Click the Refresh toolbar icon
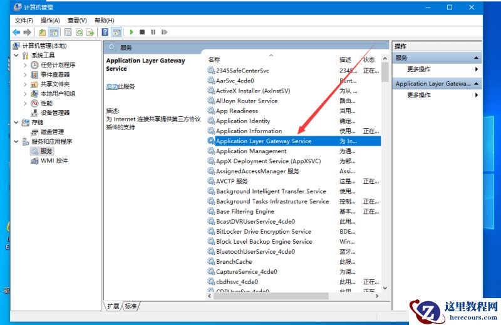501x325 pixels. [x=80, y=32]
